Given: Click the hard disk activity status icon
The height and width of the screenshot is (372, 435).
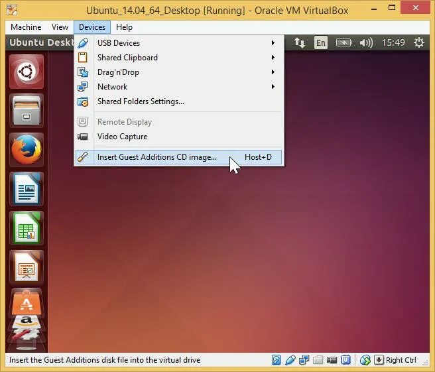Looking at the screenshot, I should [x=276, y=360].
